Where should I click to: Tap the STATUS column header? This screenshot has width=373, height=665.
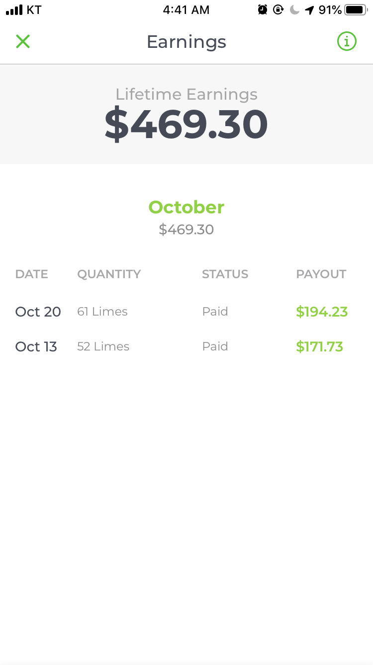point(225,274)
